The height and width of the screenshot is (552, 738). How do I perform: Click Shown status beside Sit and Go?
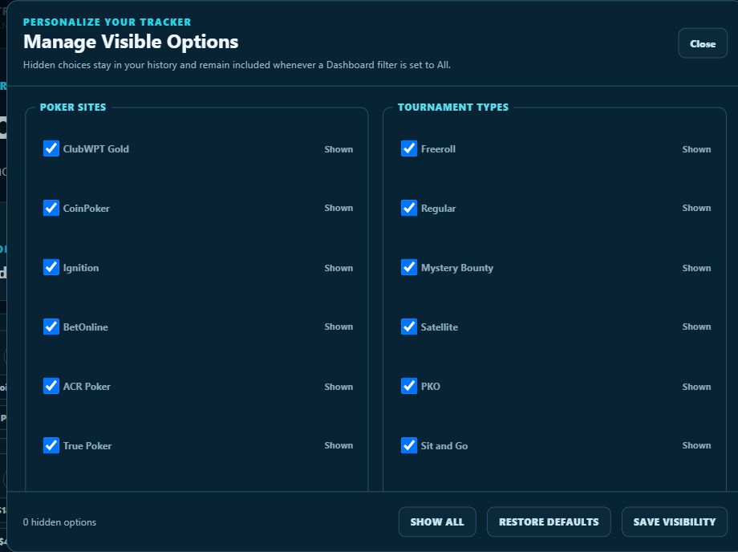[696, 444]
